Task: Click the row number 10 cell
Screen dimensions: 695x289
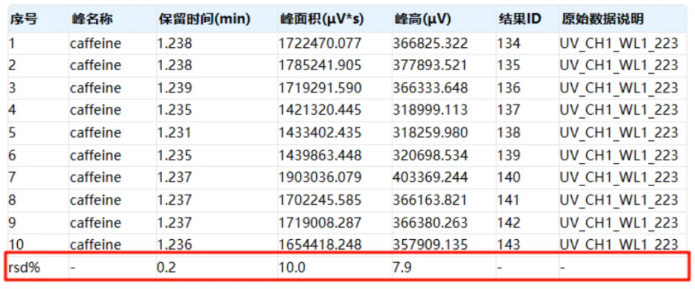Action: (x=17, y=244)
